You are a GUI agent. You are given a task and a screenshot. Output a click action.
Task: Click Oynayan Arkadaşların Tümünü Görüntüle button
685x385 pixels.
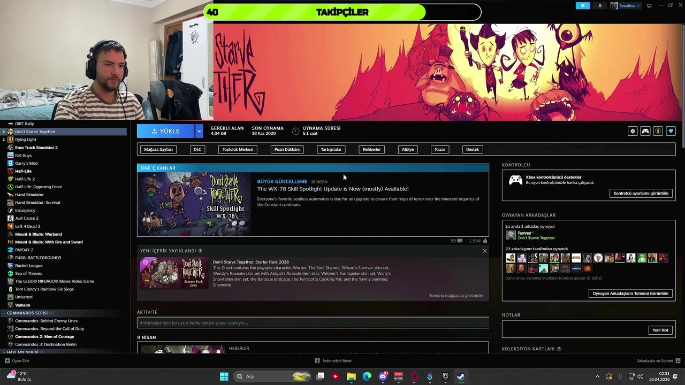point(630,293)
